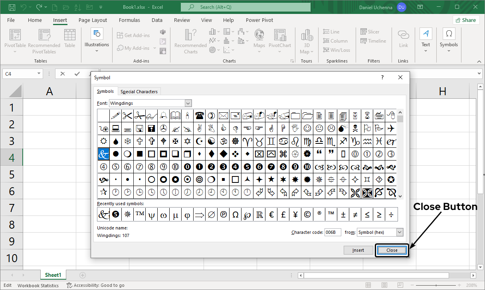Choose the airplane symbol in the grid
The image size is (485, 290).
[x=391, y=128]
